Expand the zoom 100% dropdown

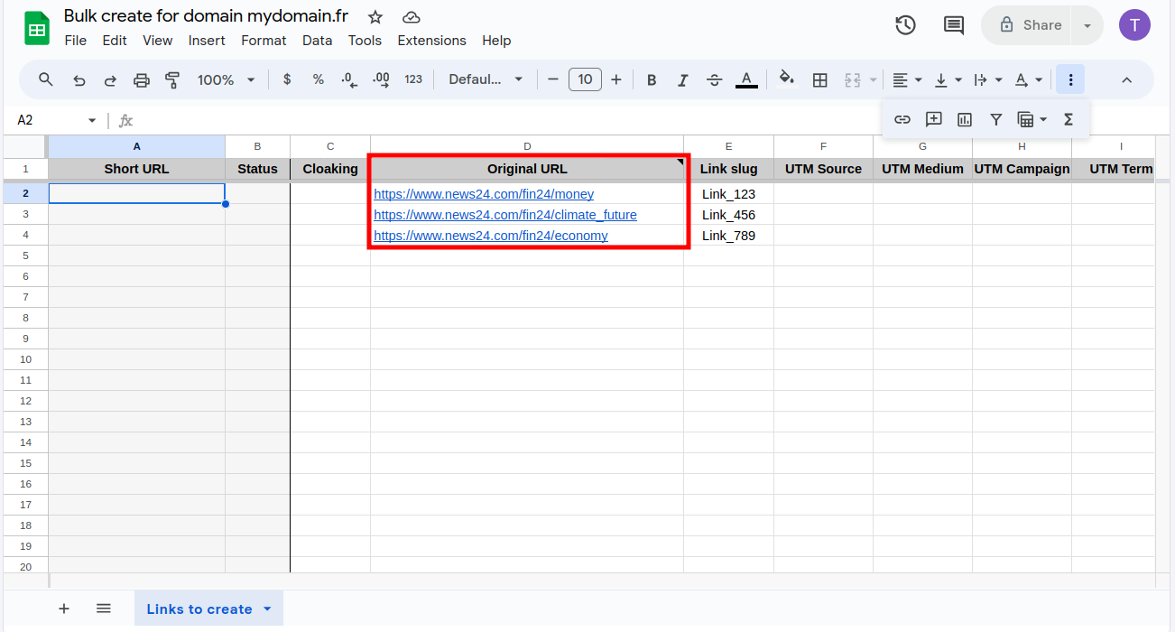click(x=226, y=79)
